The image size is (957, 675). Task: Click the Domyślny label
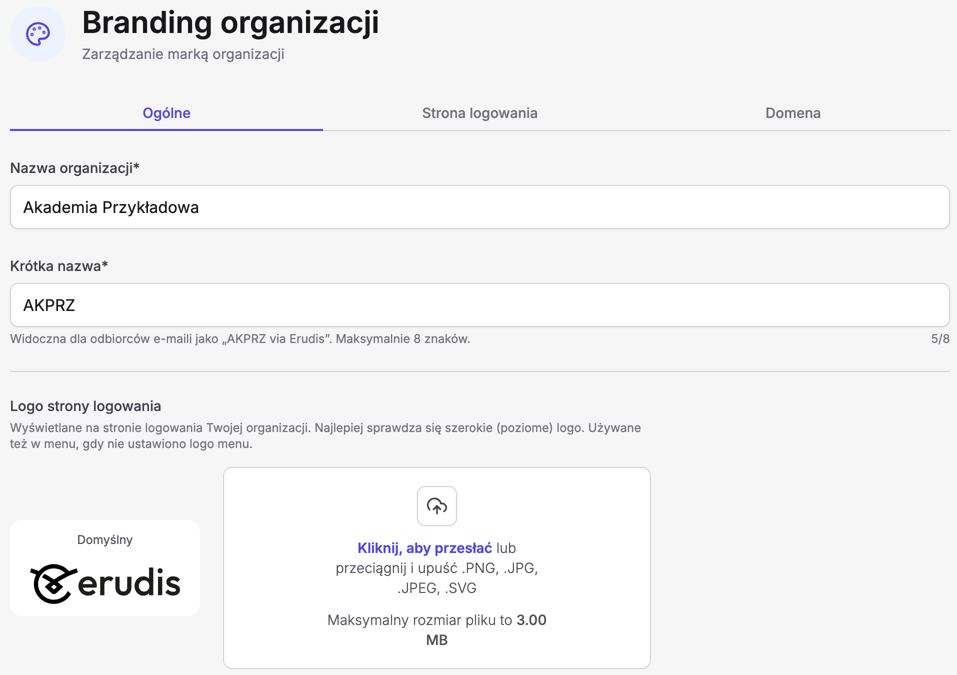tap(105, 540)
